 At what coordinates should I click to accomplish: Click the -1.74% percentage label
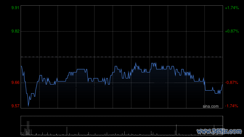(231, 106)
